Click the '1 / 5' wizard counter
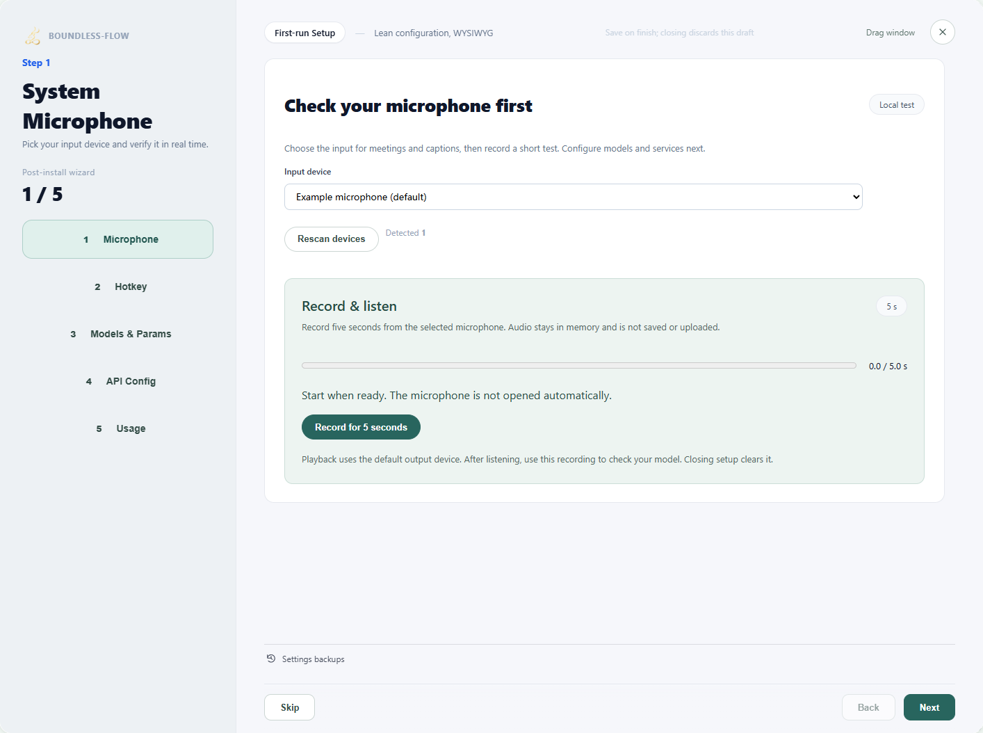983x733 pixels. (x=42, y=194)
